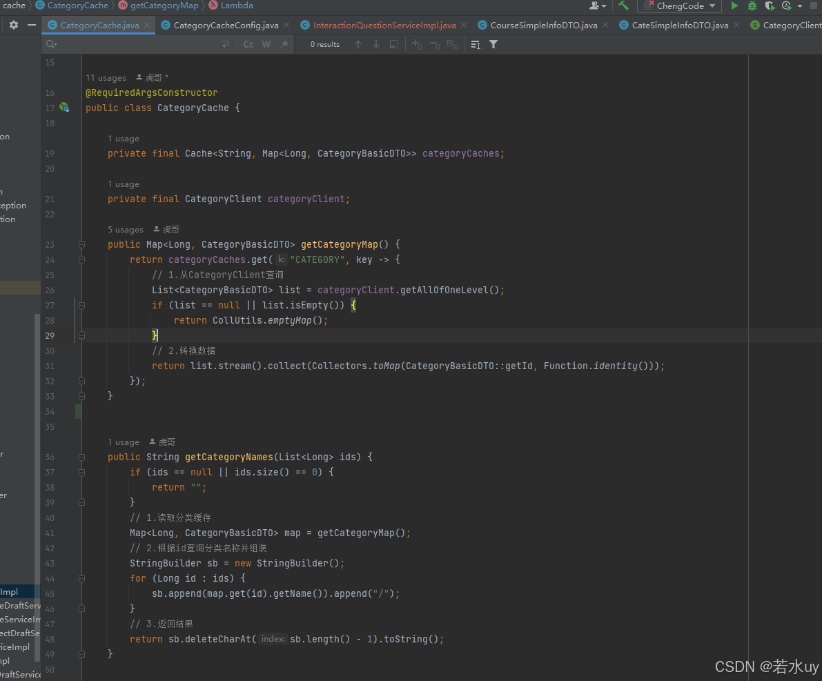This screenshot has height=681, width=822.
Task: Open the CategoryClient tab
Action: pos(786,25)
